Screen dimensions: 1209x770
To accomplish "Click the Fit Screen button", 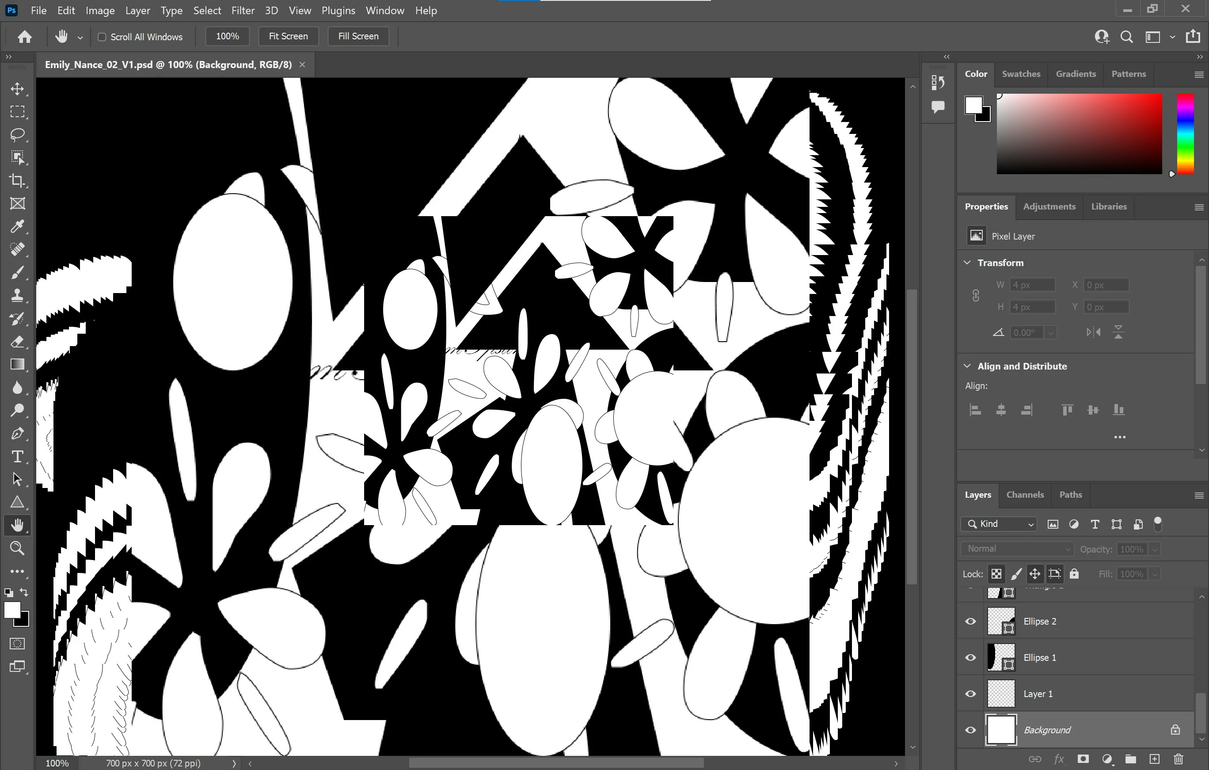I will 288,36.
